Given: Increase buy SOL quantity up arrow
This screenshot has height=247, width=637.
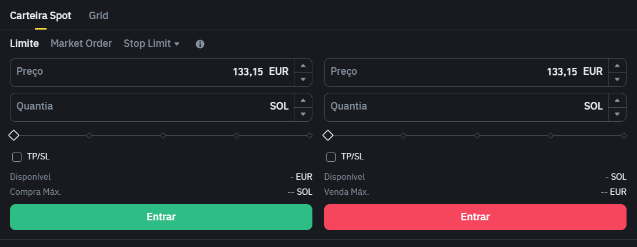Looking at the screenshot, I should click(303, 100).
